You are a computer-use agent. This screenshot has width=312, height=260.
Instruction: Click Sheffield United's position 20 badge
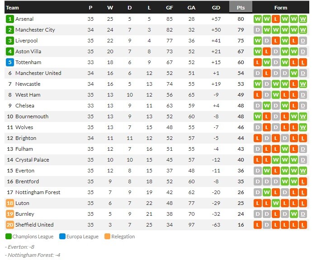tap(10, 225)
